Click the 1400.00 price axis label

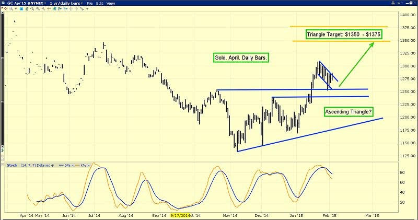click(408, 15)
